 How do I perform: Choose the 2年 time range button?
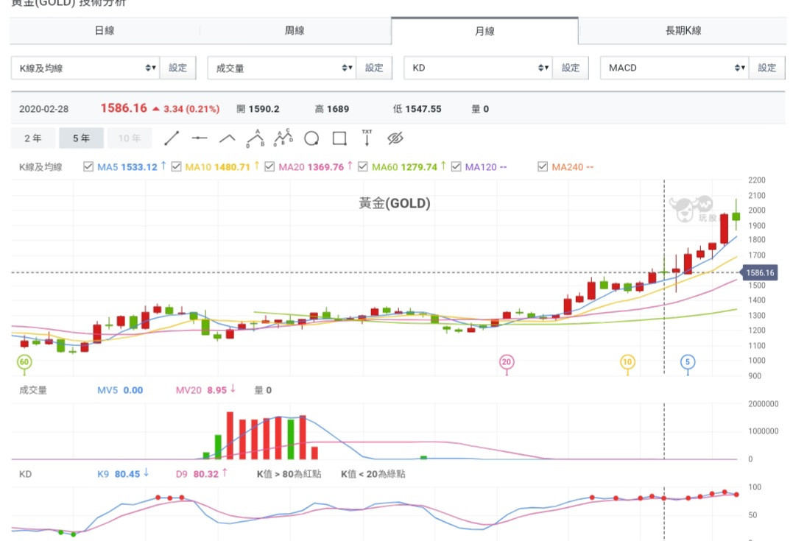33,138
